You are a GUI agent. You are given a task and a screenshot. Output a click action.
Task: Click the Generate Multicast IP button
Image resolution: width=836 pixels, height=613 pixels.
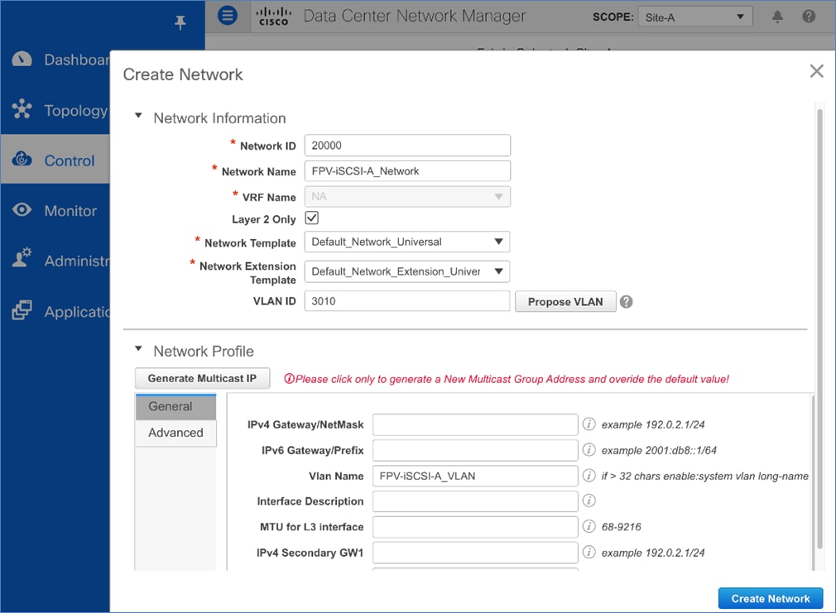tap(202, 378)
